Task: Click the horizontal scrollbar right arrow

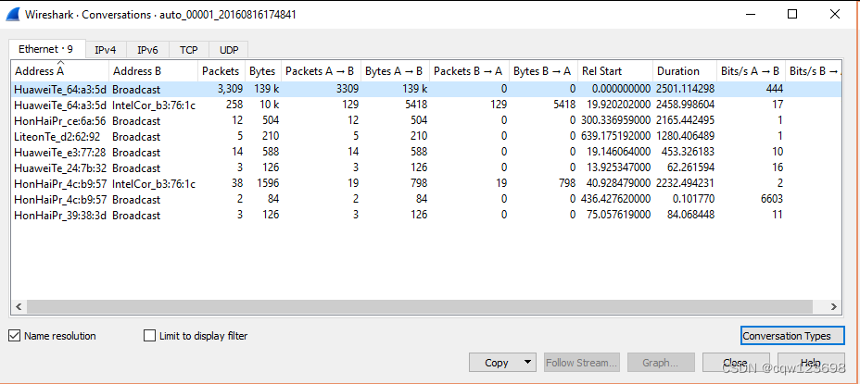Action: tap(834, 307)
